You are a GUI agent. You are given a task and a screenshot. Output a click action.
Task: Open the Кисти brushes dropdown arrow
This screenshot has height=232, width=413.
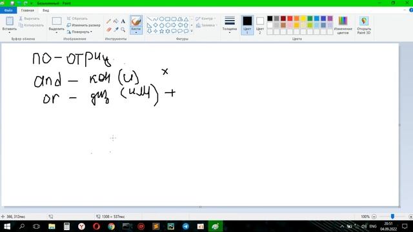pos(136,32)
